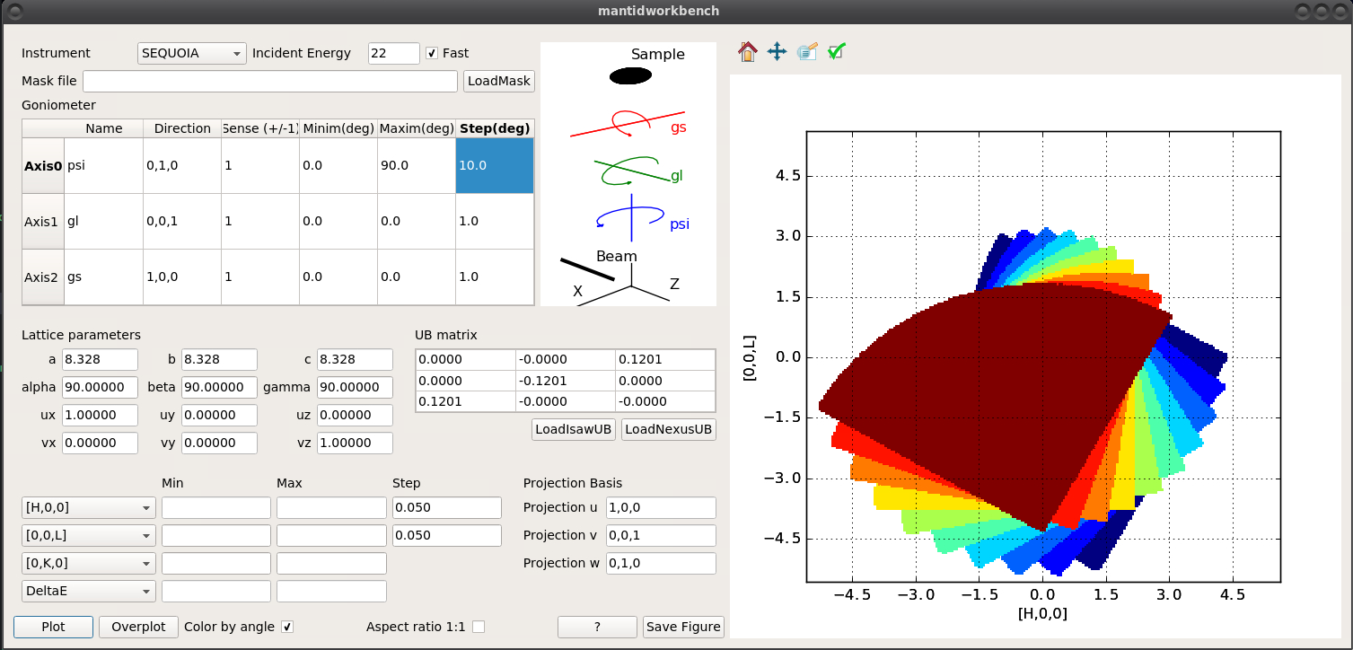The height and width of the screenshot is (650, 1353).
Task: Click the Direction column header in goniometer table
Action: tap(182, 128)
